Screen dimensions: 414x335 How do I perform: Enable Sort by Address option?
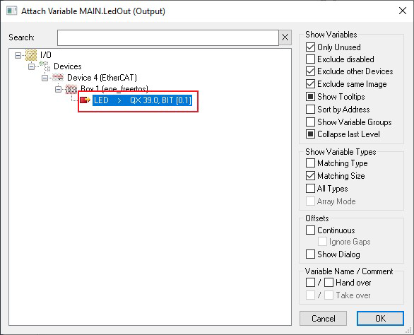311,109
